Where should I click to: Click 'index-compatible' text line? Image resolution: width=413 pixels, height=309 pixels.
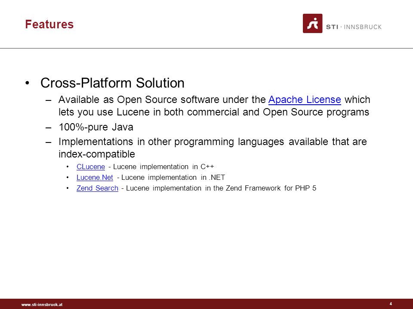tap(97, 154)
